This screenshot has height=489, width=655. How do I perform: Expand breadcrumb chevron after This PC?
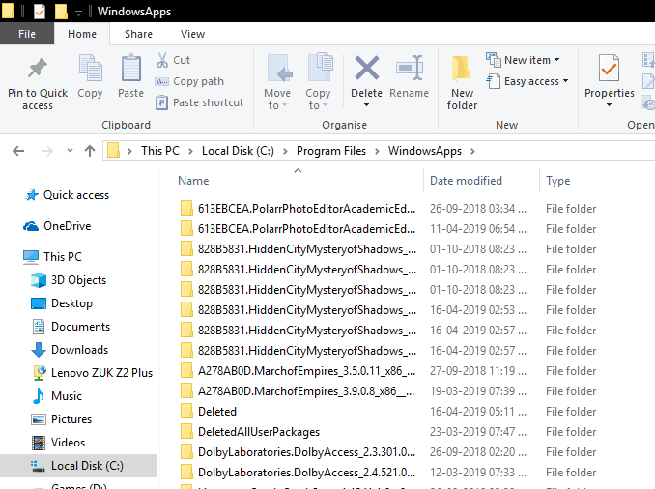click(x=190, y=151)
